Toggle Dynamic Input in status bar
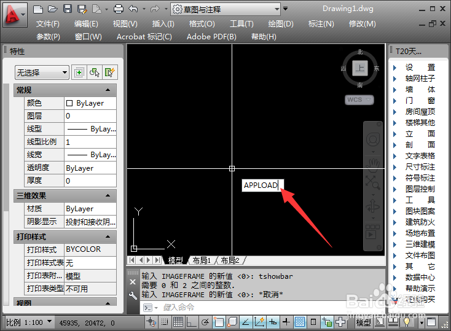 (273, 322)
